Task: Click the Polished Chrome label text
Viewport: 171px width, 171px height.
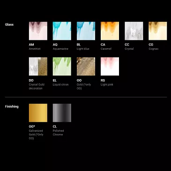Action: (x=58, y=133)
